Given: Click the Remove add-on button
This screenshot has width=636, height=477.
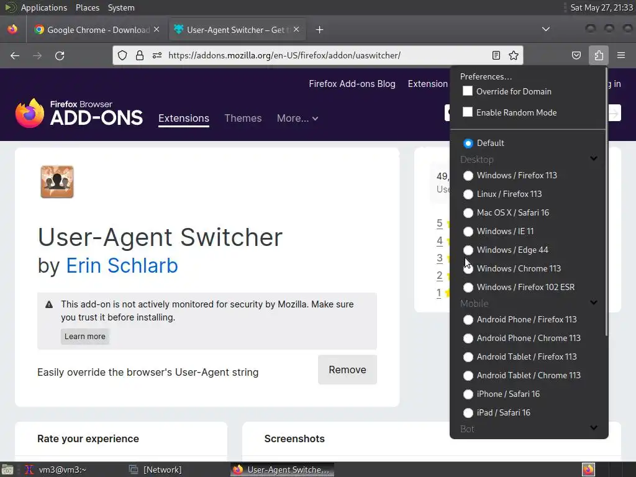Looking at the screenshot, I should (x=347, y=370).
